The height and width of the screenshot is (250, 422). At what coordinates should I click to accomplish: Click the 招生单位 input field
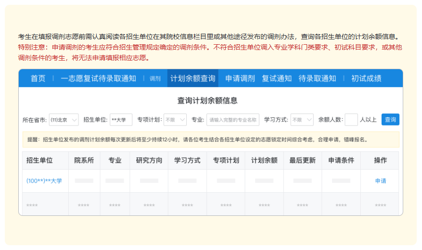tap(121, 120)
